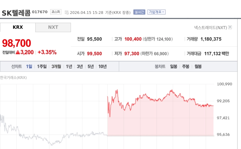Select the 1주일 line chart period
The height and width of the screenshot is (149, 241).
[x=42, y=67]
